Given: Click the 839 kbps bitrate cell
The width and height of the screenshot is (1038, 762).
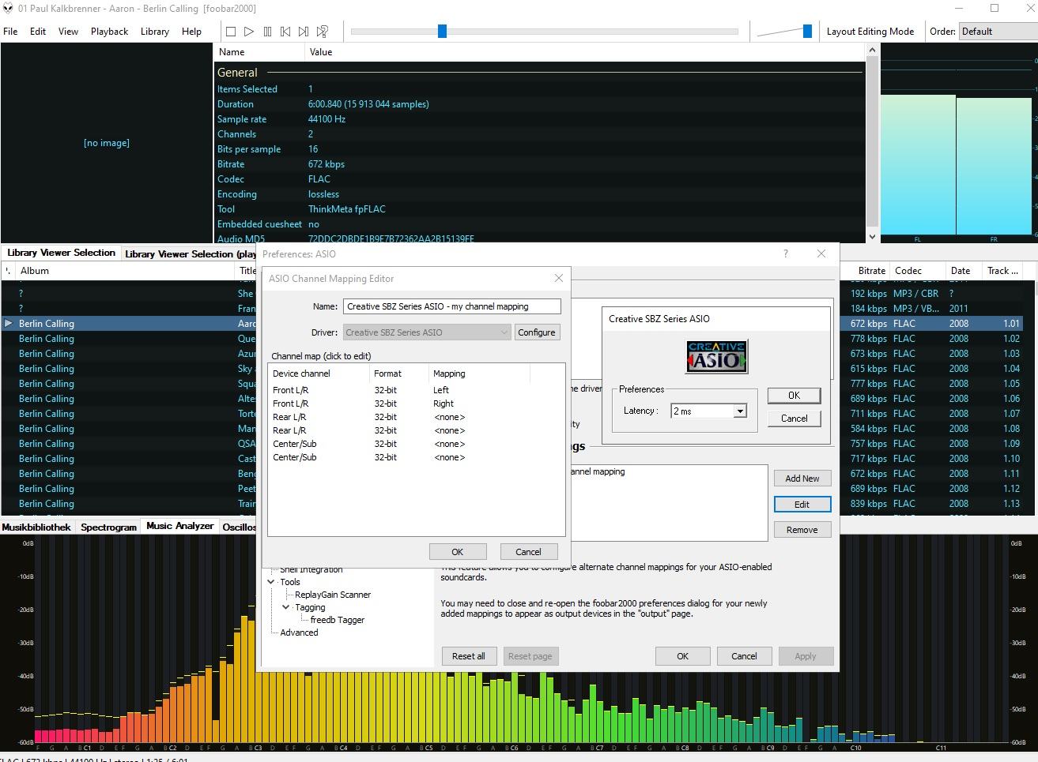Looking at the screenshot, I should tap(868, 504).
